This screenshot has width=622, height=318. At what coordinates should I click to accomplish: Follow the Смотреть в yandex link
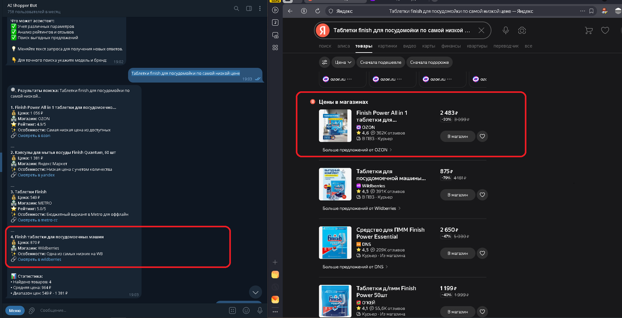pyautogui.click(x=36, y=175)
